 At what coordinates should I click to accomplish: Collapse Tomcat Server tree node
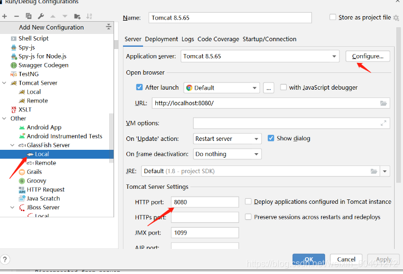(x=4, y=83)
